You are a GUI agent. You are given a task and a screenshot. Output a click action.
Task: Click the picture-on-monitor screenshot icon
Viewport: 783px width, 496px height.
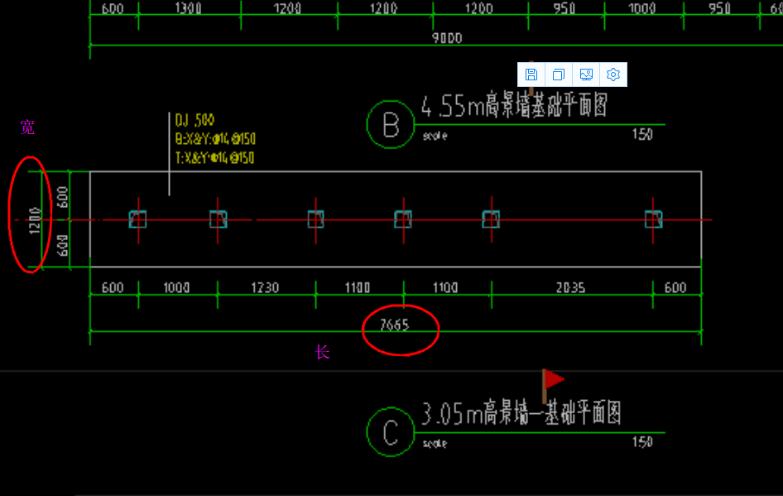point(586,75)
